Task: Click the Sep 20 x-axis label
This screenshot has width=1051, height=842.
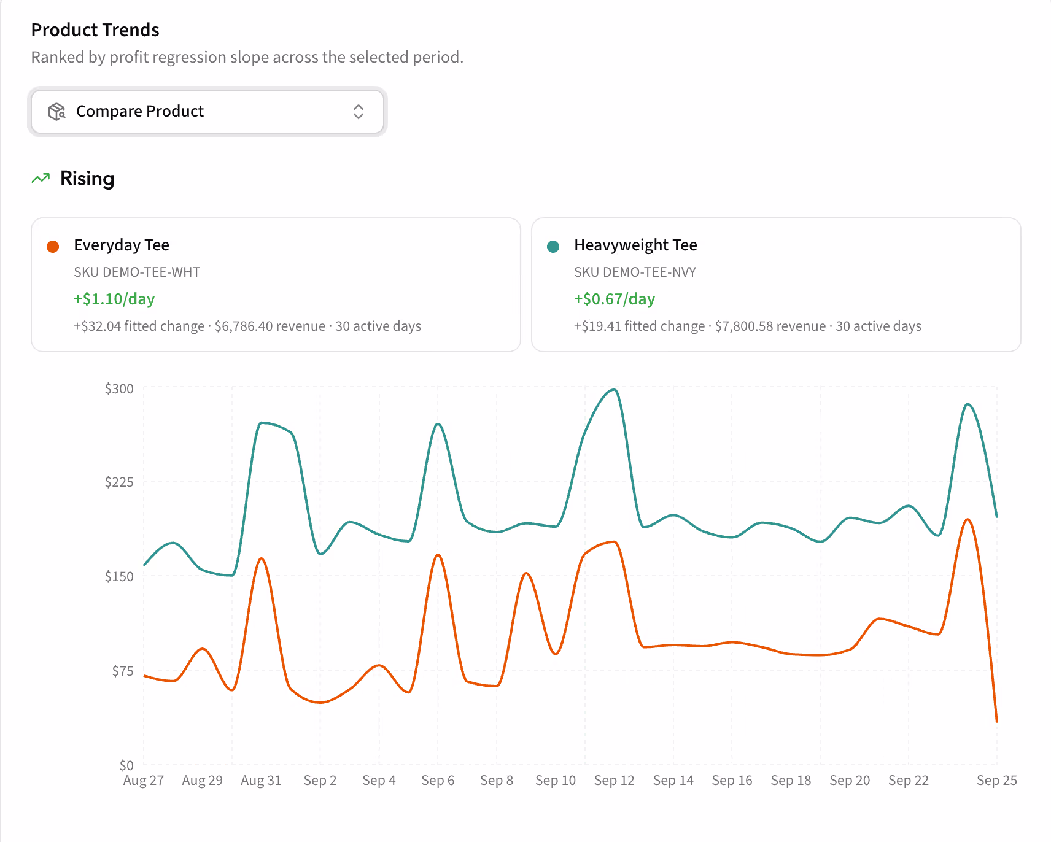Action: [x=850, y=781]
